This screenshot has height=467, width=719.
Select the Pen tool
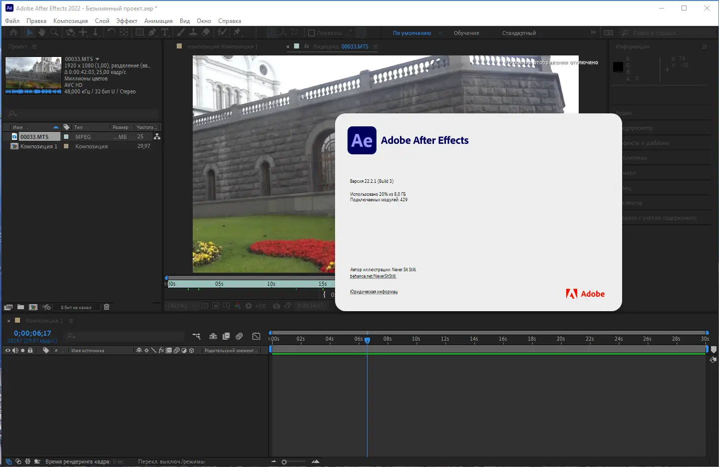pyautogui.click(x=152, y=32)
